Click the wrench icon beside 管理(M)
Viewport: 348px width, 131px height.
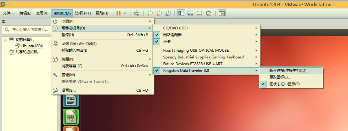click(55, 75)
